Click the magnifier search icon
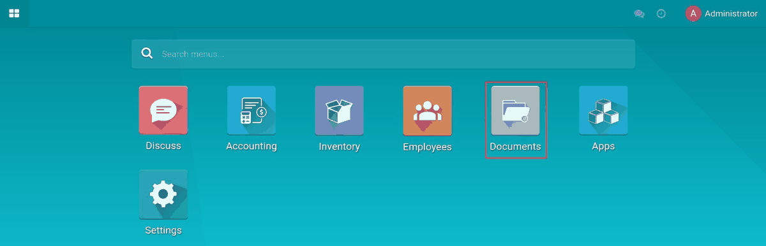The image size is (766, 246). pos(147,54)
